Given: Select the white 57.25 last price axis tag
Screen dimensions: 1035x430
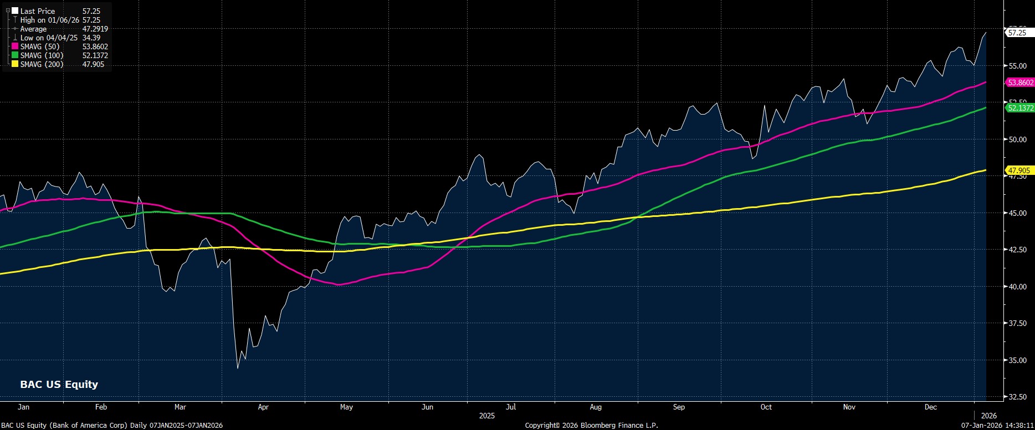Looking at the screenshot, I should [1018, 33].
